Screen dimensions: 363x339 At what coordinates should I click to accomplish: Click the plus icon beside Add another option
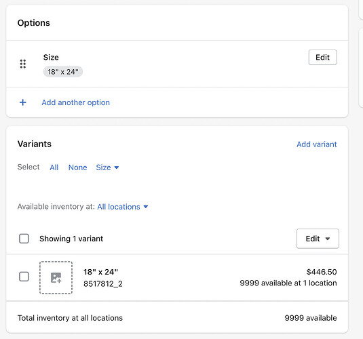(22, 102)
